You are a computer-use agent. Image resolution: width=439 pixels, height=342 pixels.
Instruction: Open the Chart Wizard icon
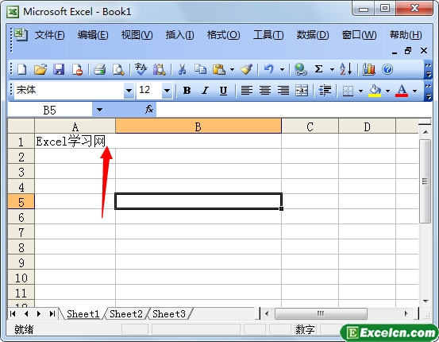(x=368, y=69)
